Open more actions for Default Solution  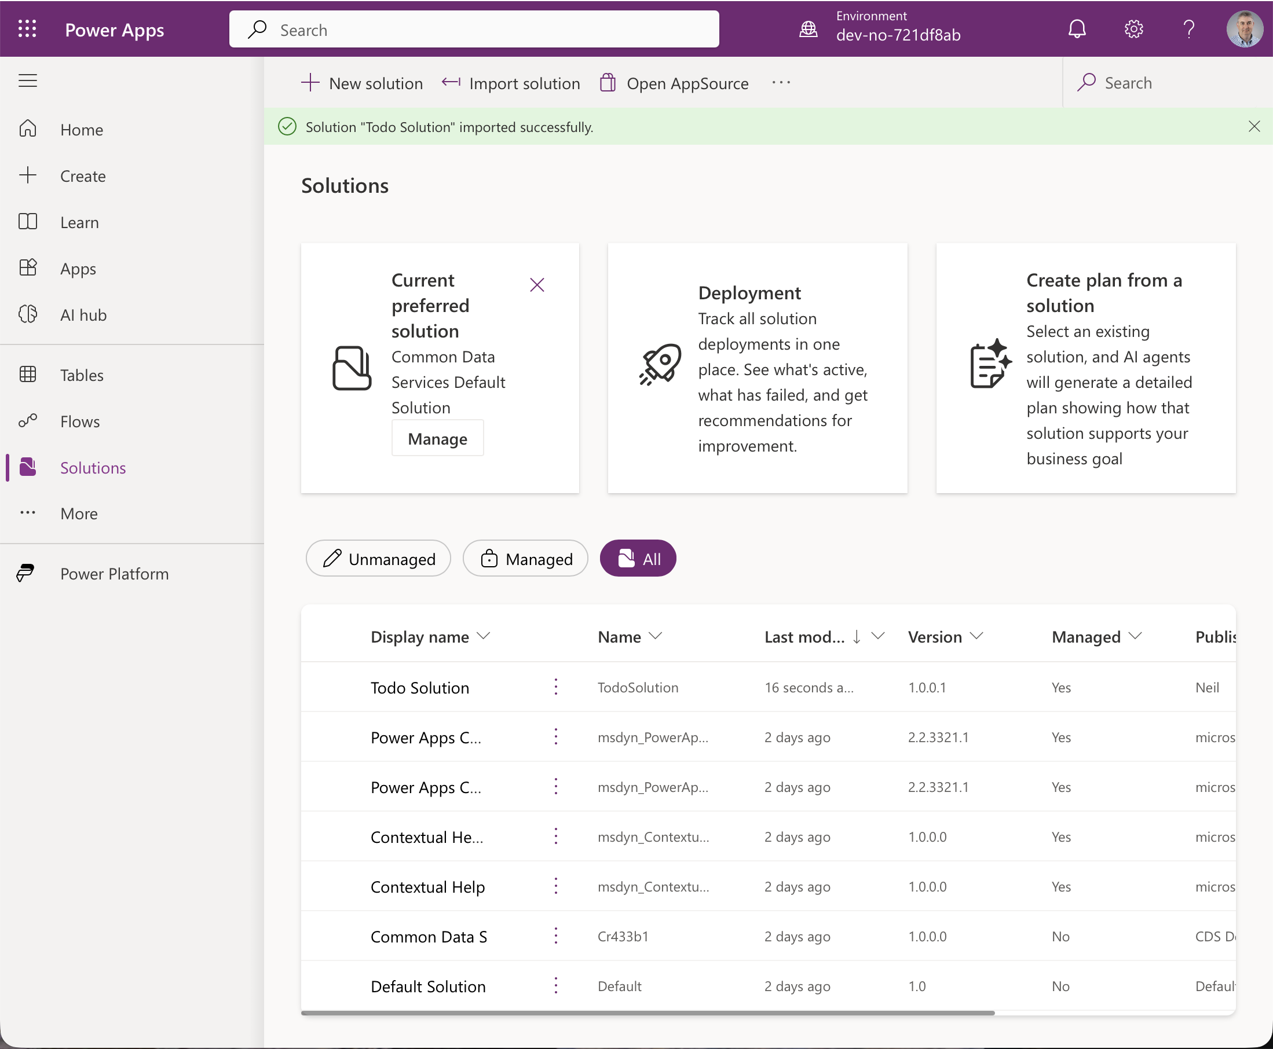556,986
